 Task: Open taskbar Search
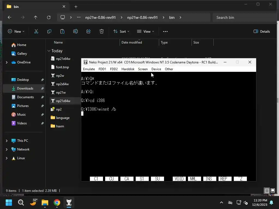21,202
